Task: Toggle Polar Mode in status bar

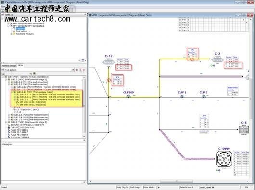Action: [149, 187]
